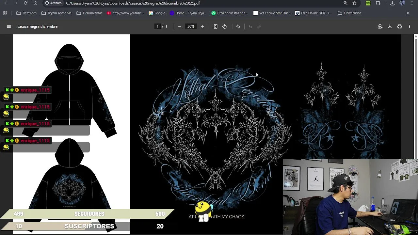Enable the PDF draw annotation tool
The image size is (418, 235).
pyautogui.click(x=238, y=26)
